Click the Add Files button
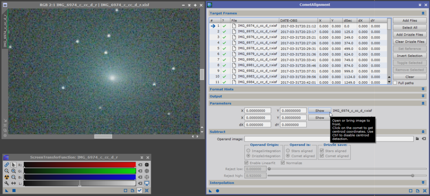 [x=409, y=21]
